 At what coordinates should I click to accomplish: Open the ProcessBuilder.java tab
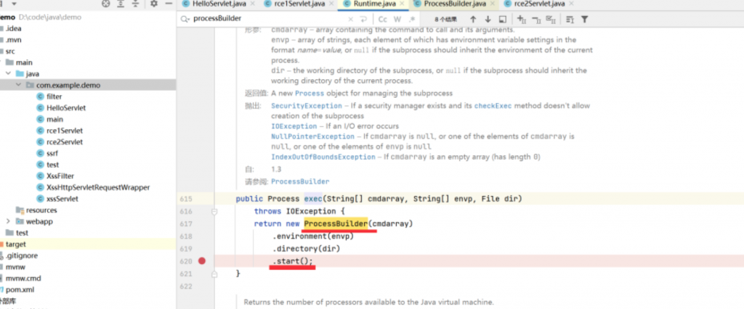(450, 4)
